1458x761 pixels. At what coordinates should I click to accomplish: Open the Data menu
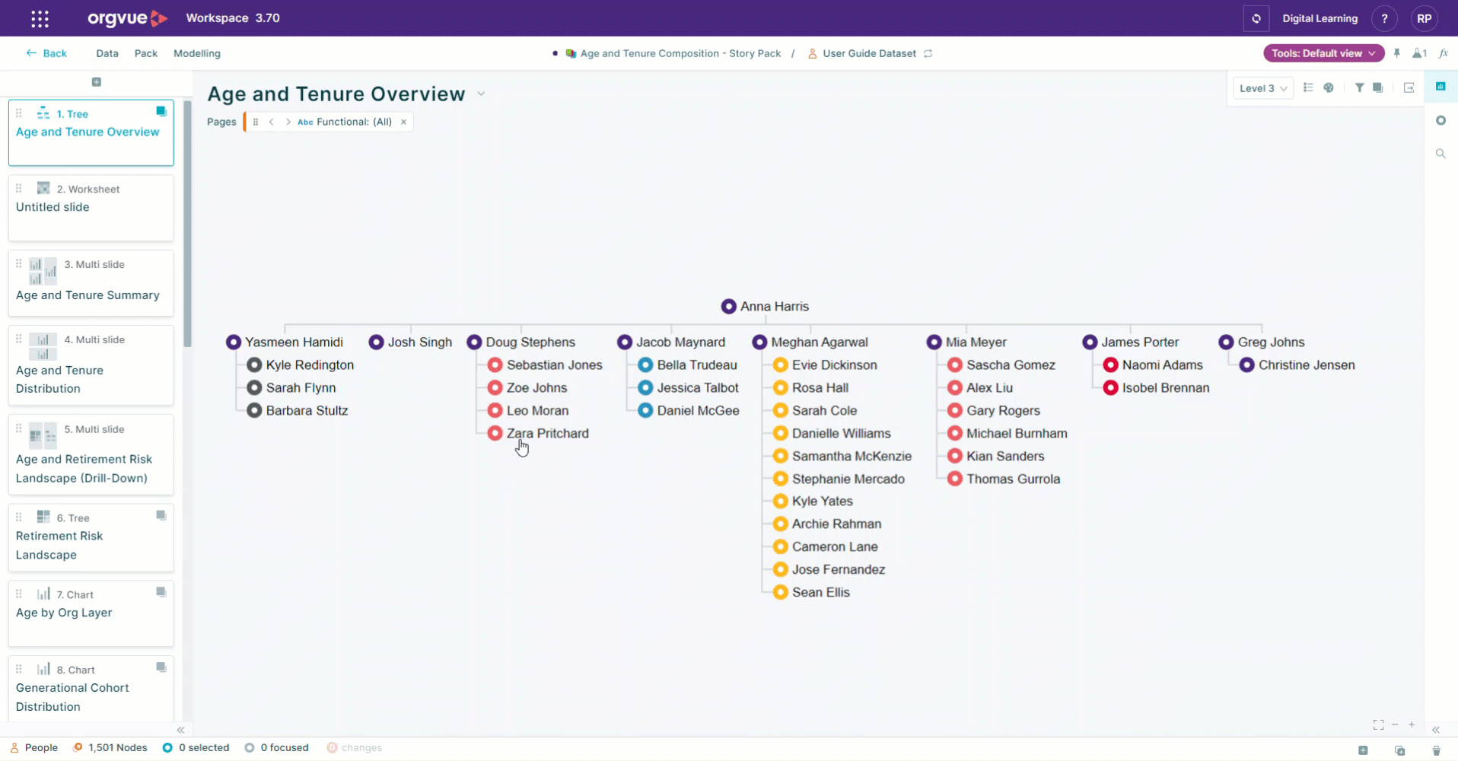pyautogui.click(x=107, y=53)
